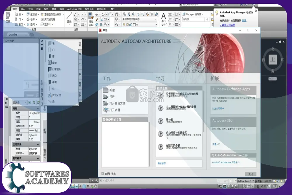This screenshot has width=292, height=195.
Task: Open the 工具 tools panel button
Action: (x=8, y=18)
